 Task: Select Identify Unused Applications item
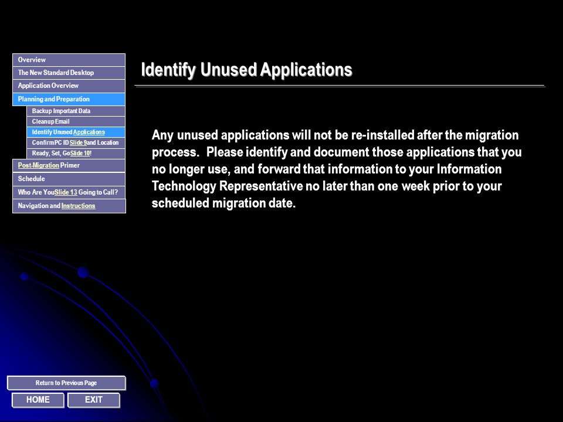pos(76,132)
